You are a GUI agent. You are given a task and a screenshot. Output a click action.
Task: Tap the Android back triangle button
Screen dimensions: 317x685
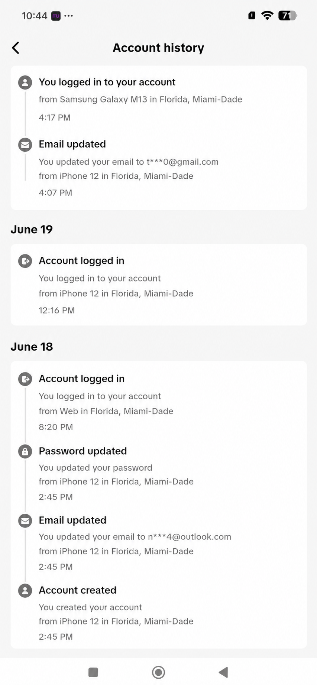[x=223, y=672]
